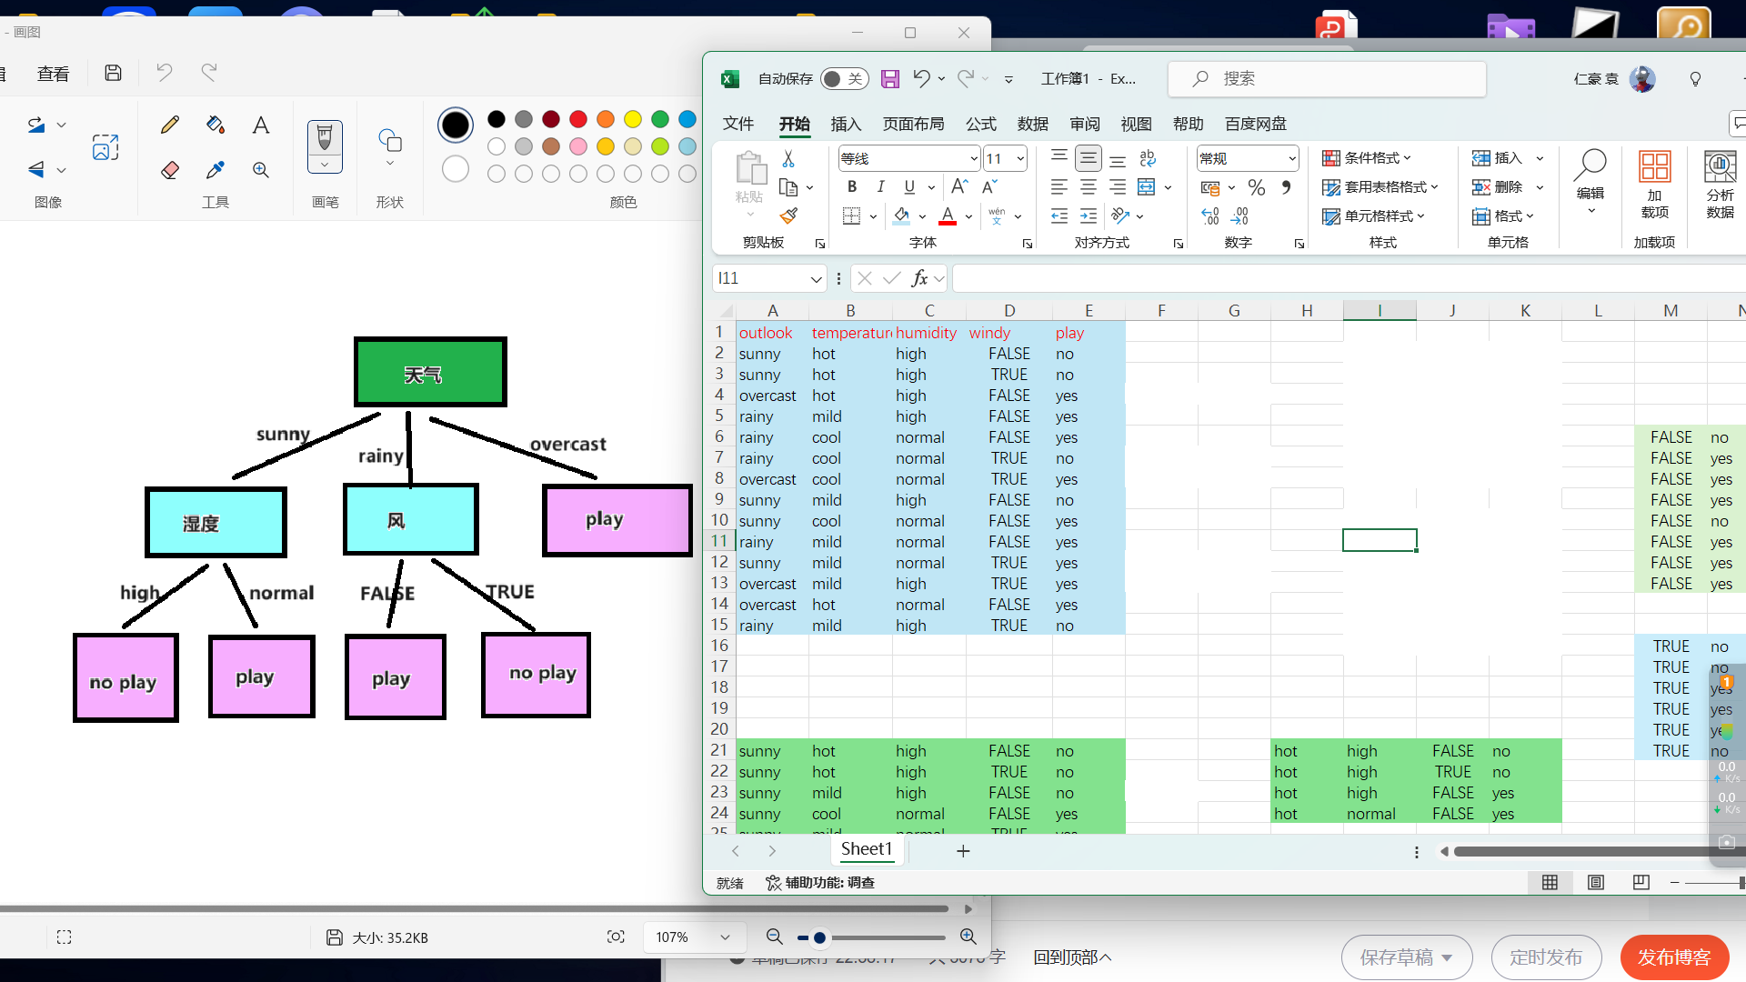
Task: Expand the Paint zoom percentage dropdown
Action: pyautogui.click(x=725, y=937)
